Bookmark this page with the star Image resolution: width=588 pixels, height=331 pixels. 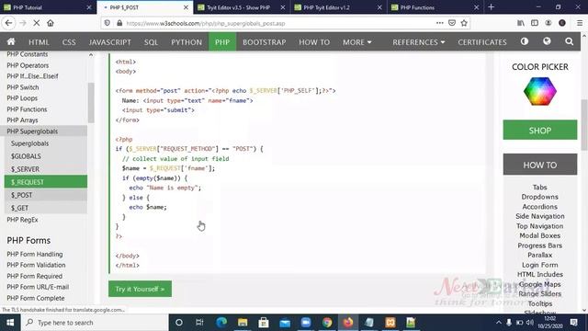pyautogui.click(x=464, y=23)
